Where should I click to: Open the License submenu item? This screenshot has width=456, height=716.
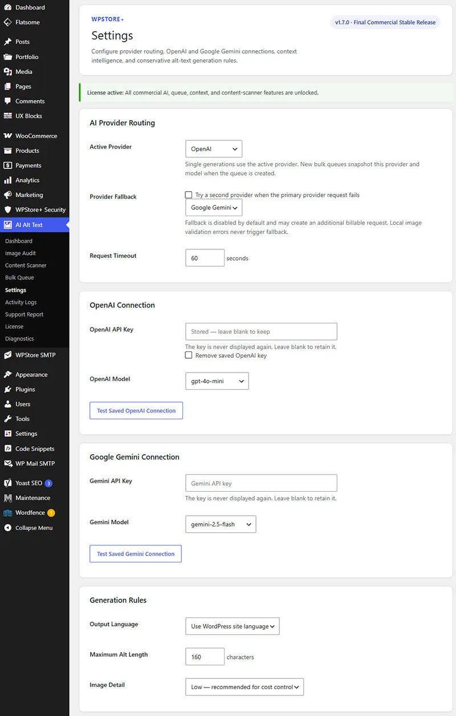14,326
